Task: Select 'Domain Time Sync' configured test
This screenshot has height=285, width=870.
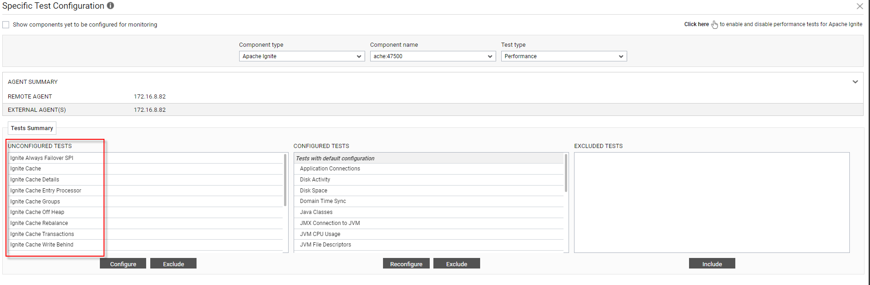Action: click(x=429, y=201)
